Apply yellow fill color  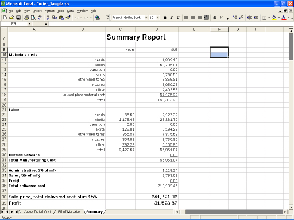(274, 18)
